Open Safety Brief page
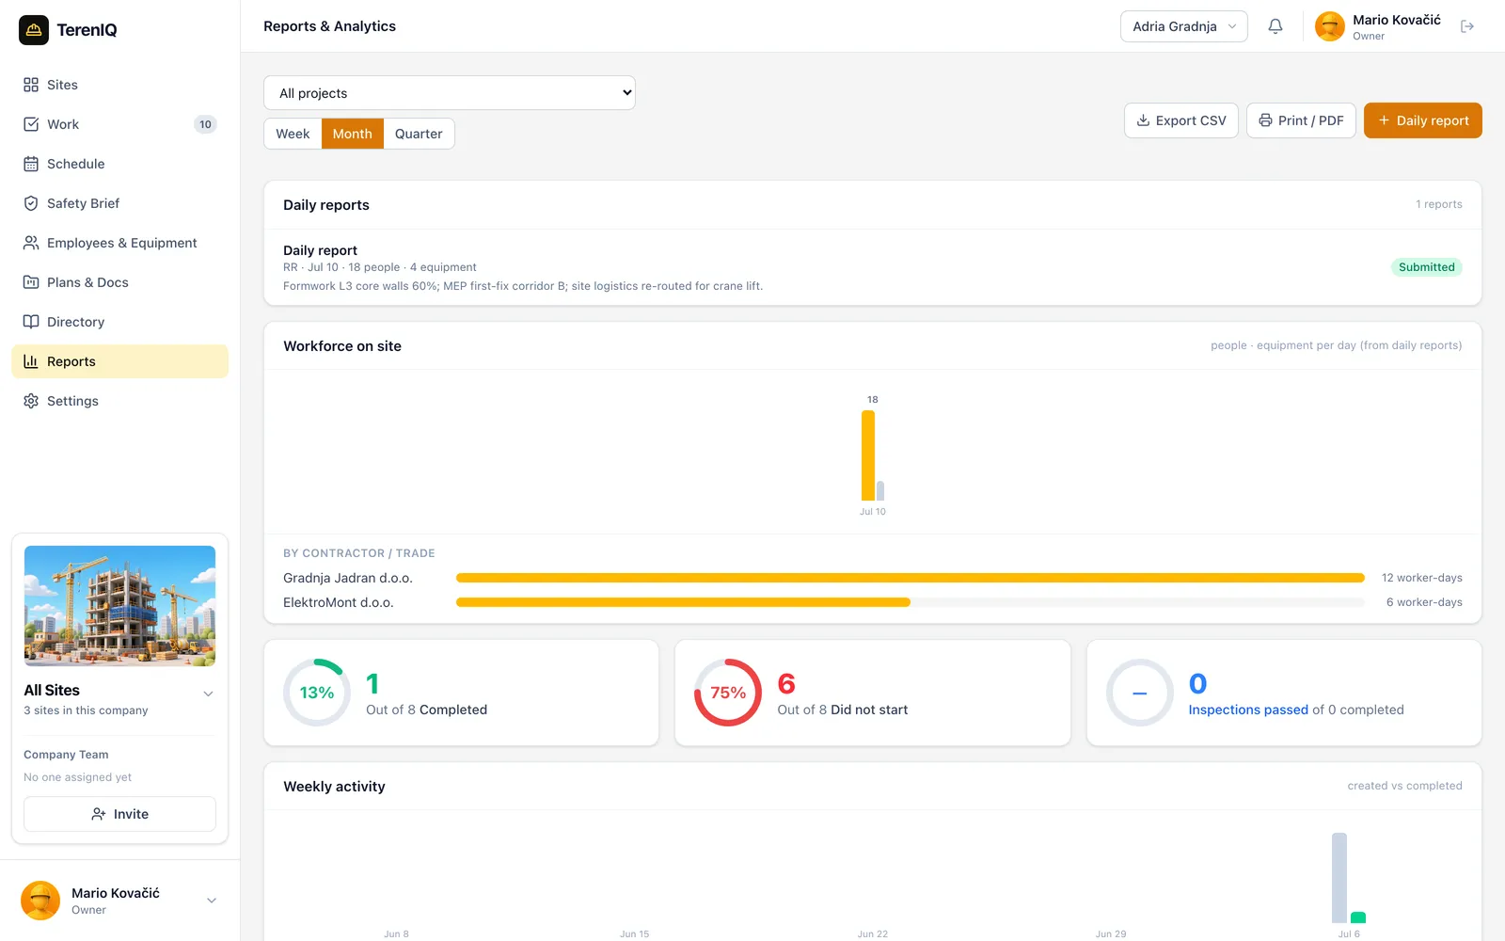Image resolution: width=1505 pixels, height=941 pixels. click(x=119, y=203)
